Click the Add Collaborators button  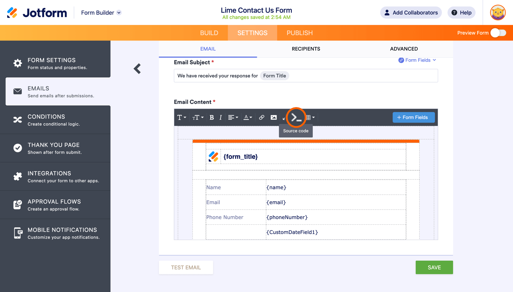[x=411, y=13]
